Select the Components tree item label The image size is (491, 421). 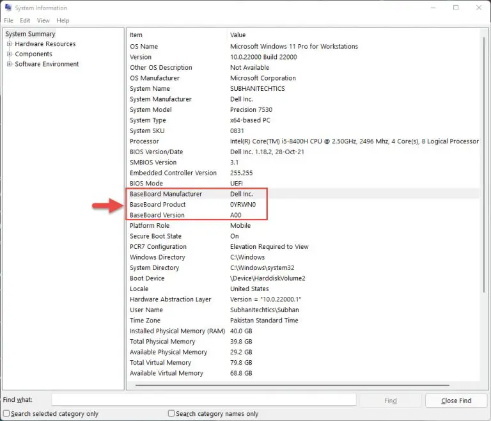point(33,54)
